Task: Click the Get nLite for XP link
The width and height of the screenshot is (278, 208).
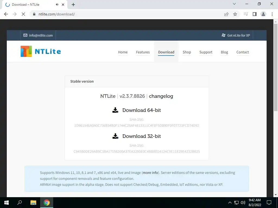Action: pos(236,35)
